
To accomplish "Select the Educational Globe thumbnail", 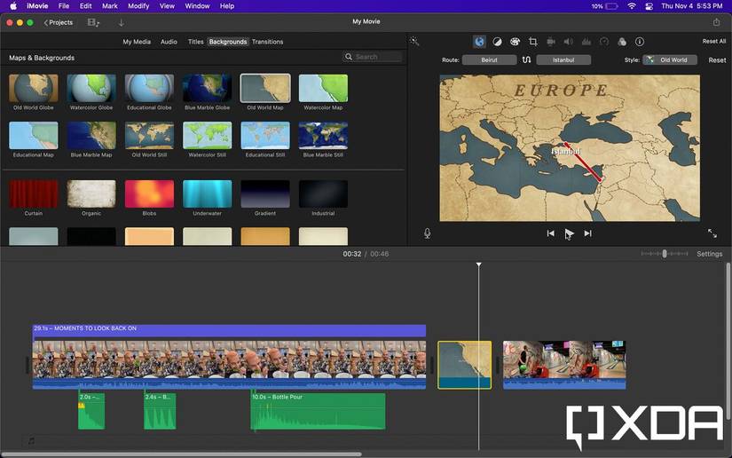I will 149,88.
